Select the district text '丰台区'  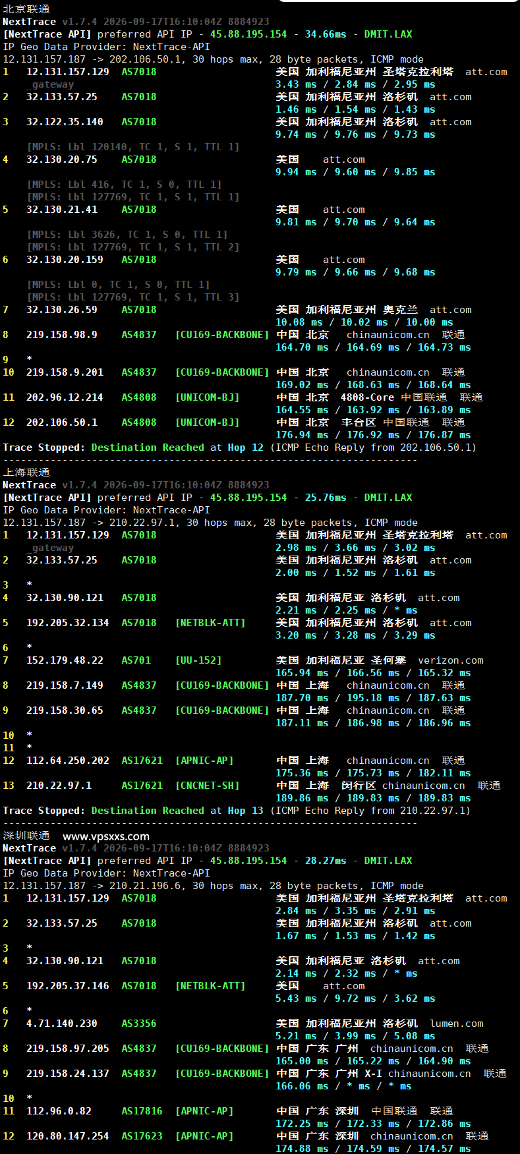[359, 422]
